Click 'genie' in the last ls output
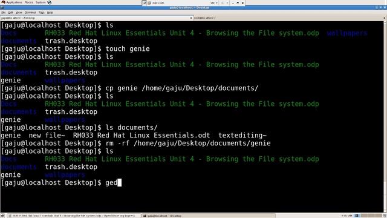Image resolution: width=387 pixels, height=218 pixels. coord(11,175)
